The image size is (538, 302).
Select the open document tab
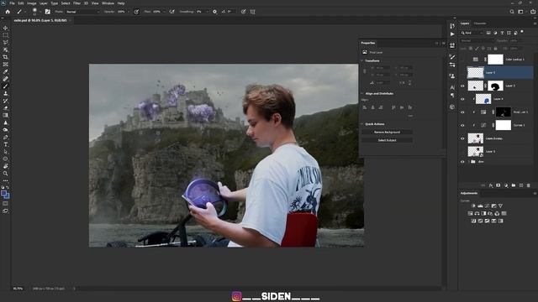tap(40, 20)
